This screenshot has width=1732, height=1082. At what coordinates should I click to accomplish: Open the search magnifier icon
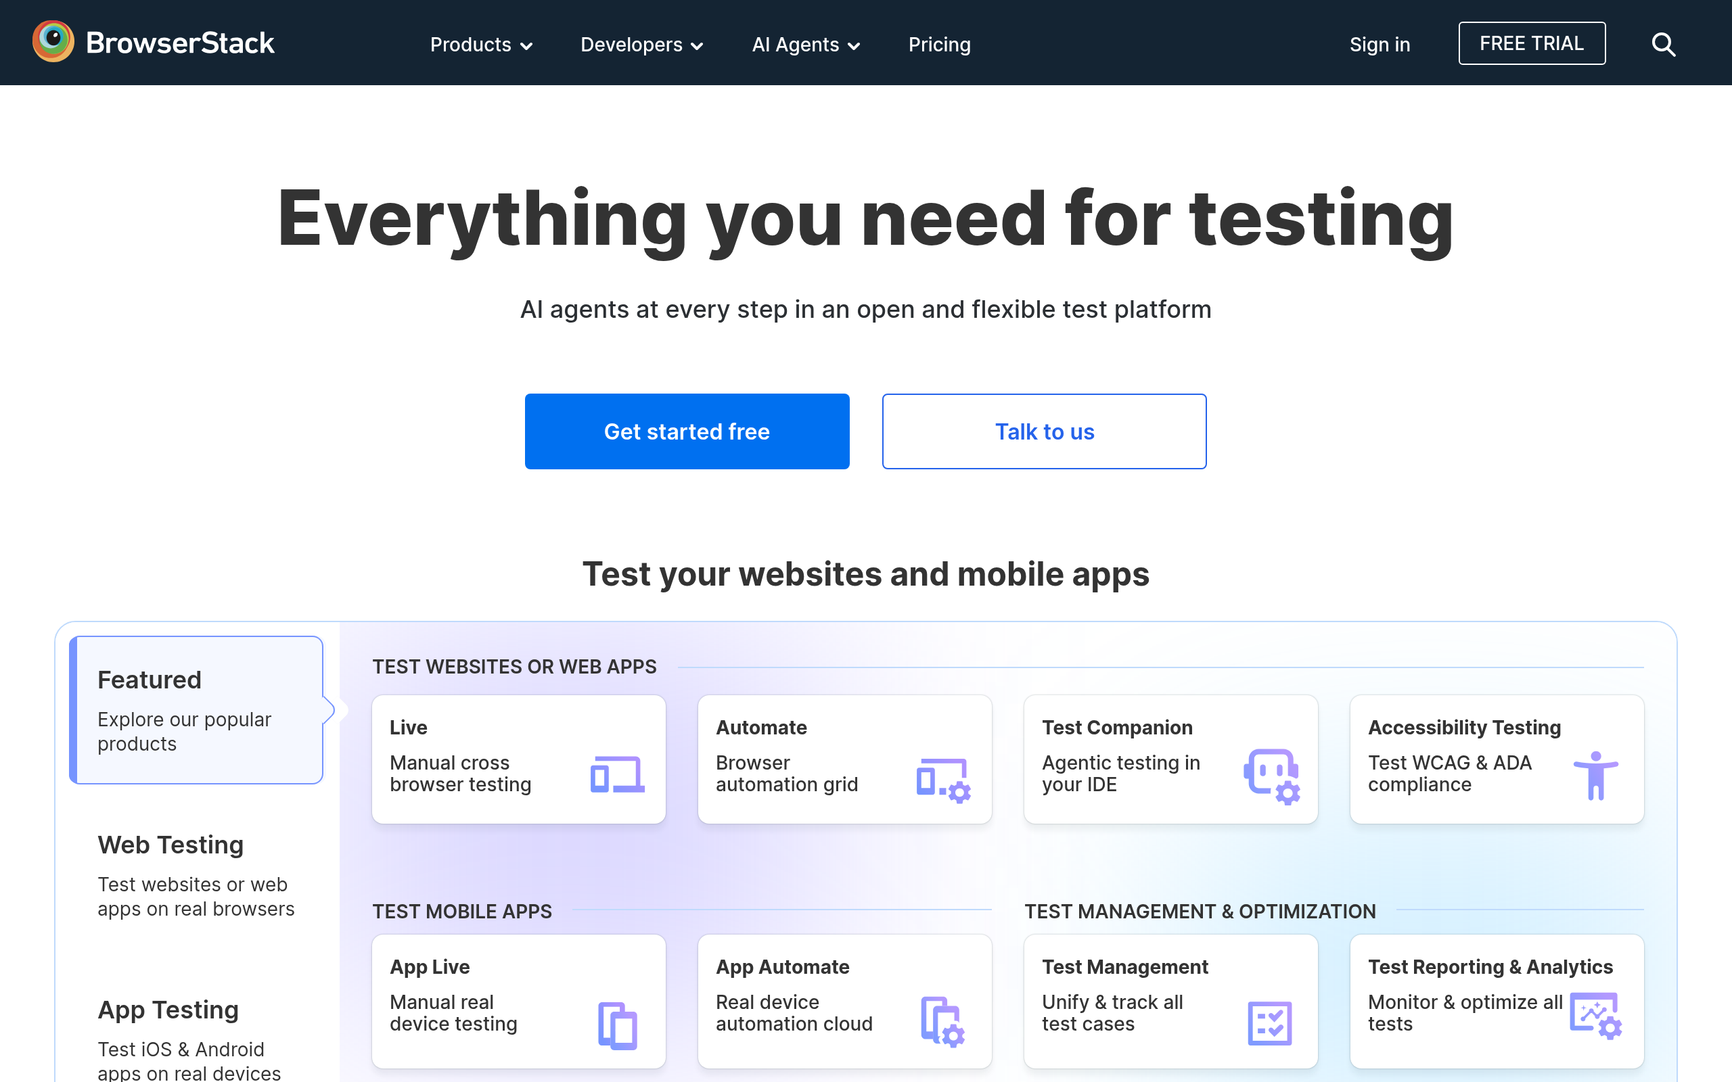tap(1663, 45)
